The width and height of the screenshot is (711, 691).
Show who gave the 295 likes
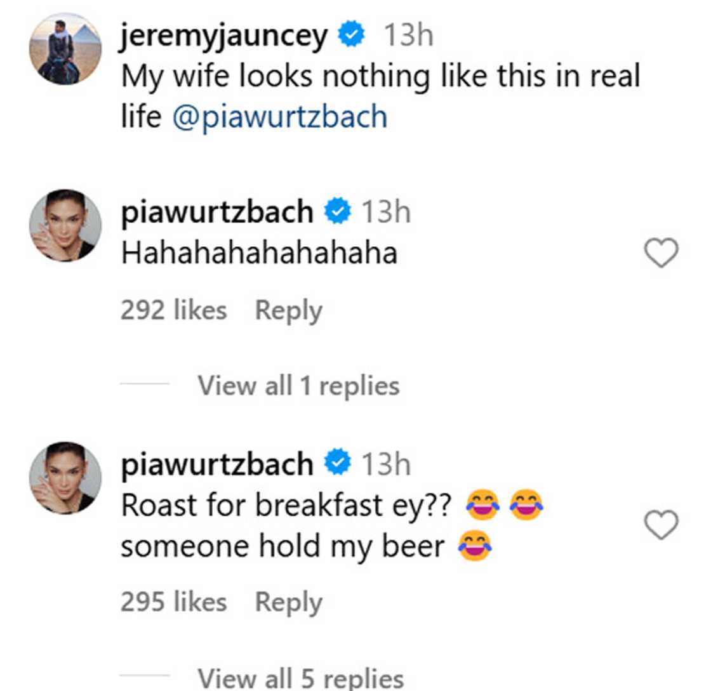pyautogui.click(x=173, y=602)
